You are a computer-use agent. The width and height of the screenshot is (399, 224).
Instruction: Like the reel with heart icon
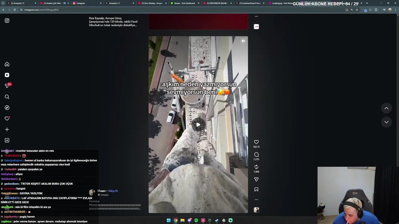click(256, 142)
